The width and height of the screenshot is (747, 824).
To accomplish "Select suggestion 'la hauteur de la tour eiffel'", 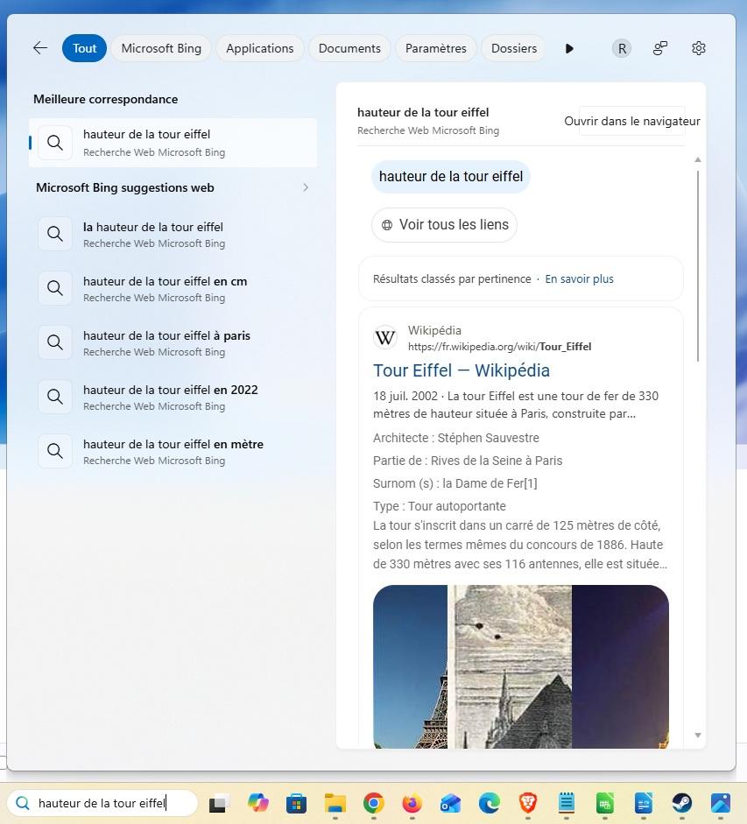I will click(173, 235).
